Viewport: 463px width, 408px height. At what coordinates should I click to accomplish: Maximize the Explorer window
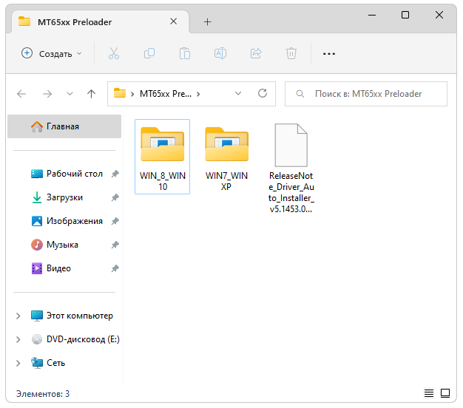[405, 15]
